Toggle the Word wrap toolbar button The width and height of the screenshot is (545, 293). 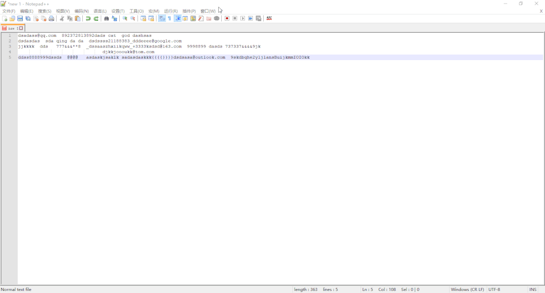coord(162,18)
